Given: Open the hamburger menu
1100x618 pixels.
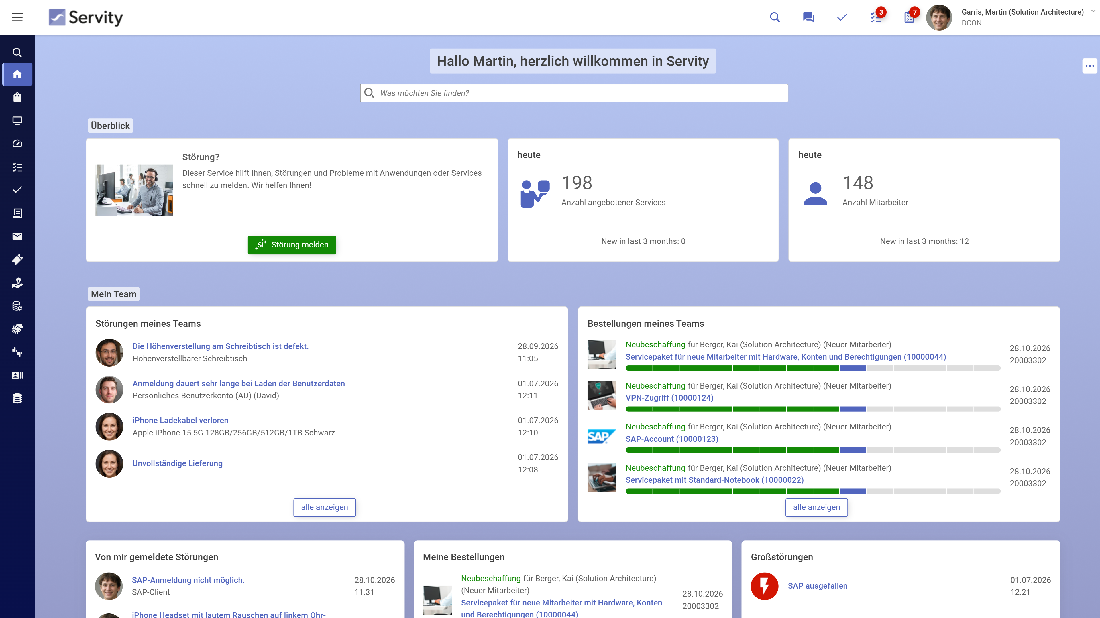Looking at the screenshot, I should 17,17.
